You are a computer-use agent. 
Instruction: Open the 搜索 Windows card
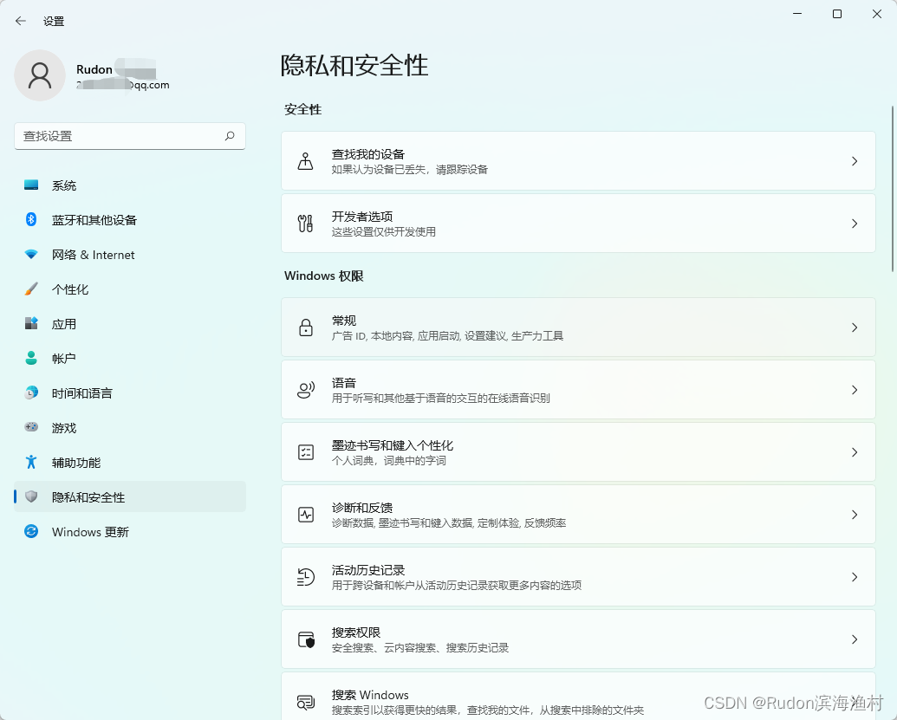578,696
